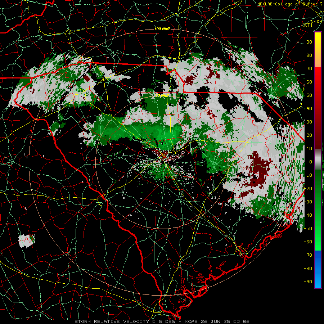324x324 pixels.
Task: Click the 80 value on velocity scale
Action: 309,55
